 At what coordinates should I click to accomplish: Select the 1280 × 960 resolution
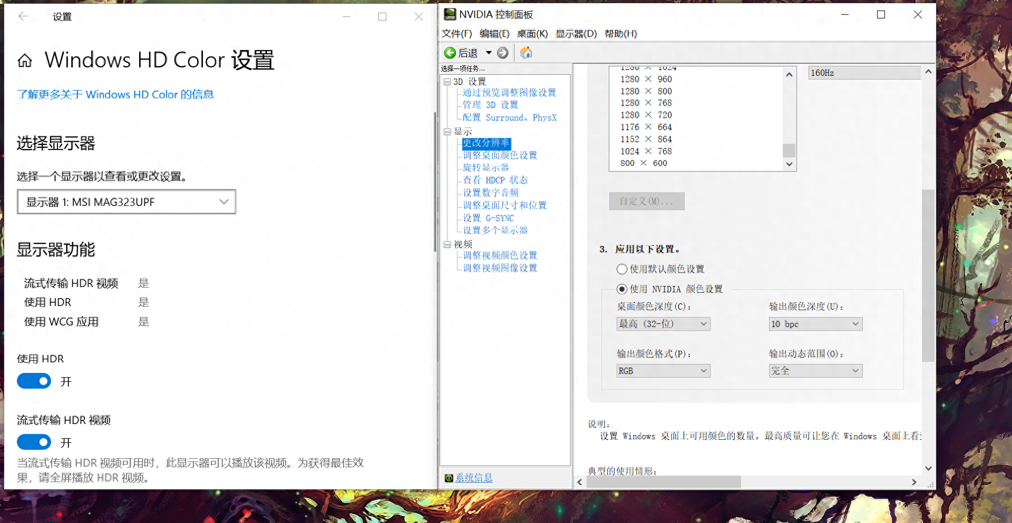[646, 79]
